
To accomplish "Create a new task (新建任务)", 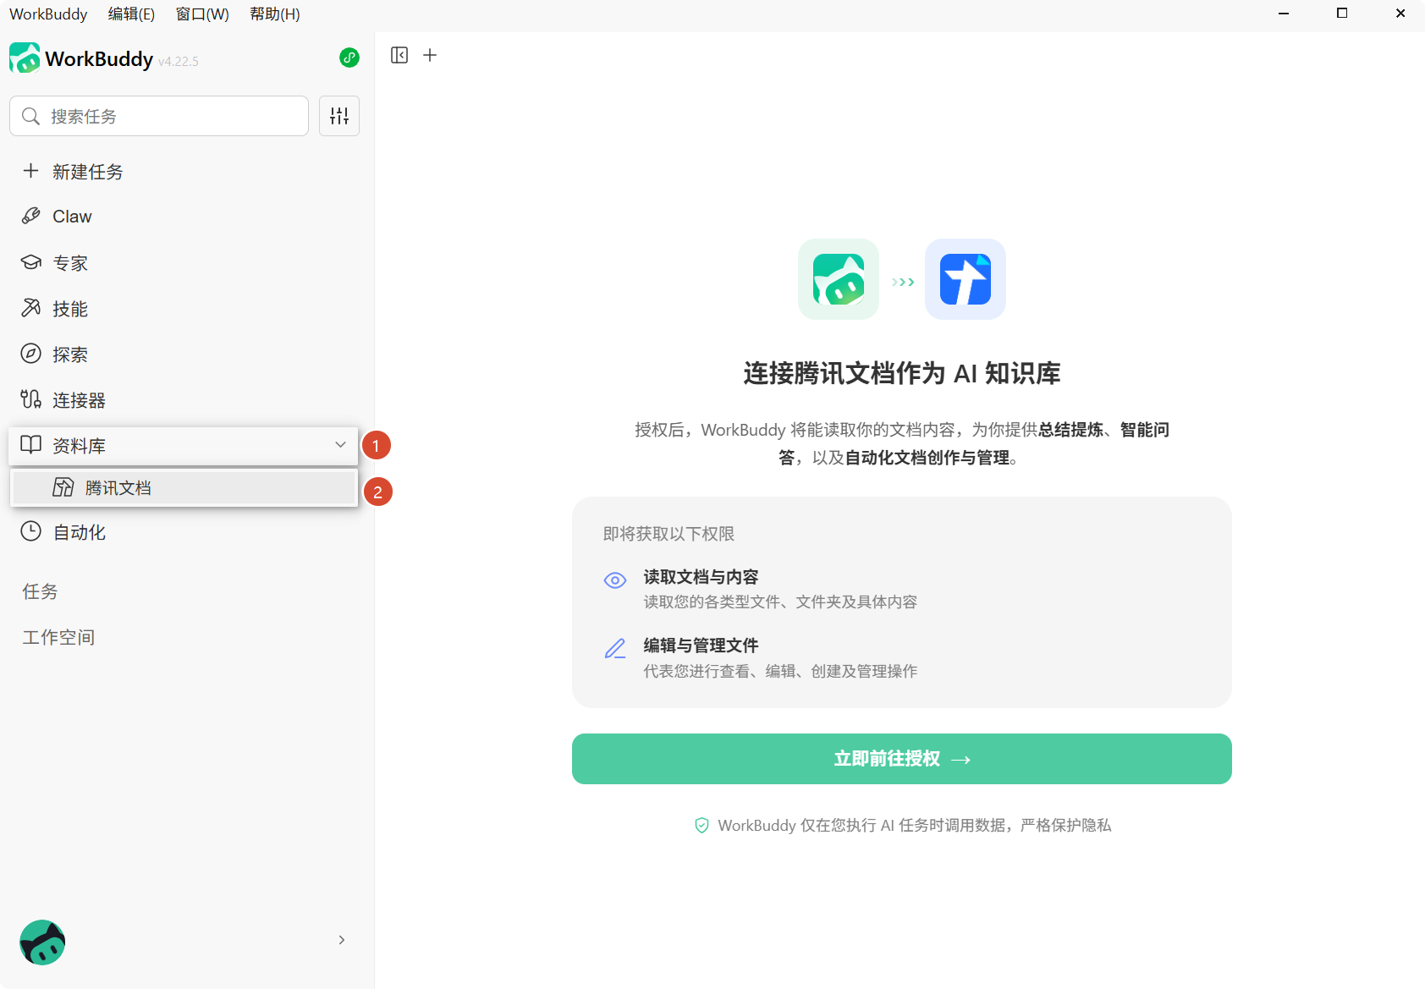I will click(x=184, y=172).
